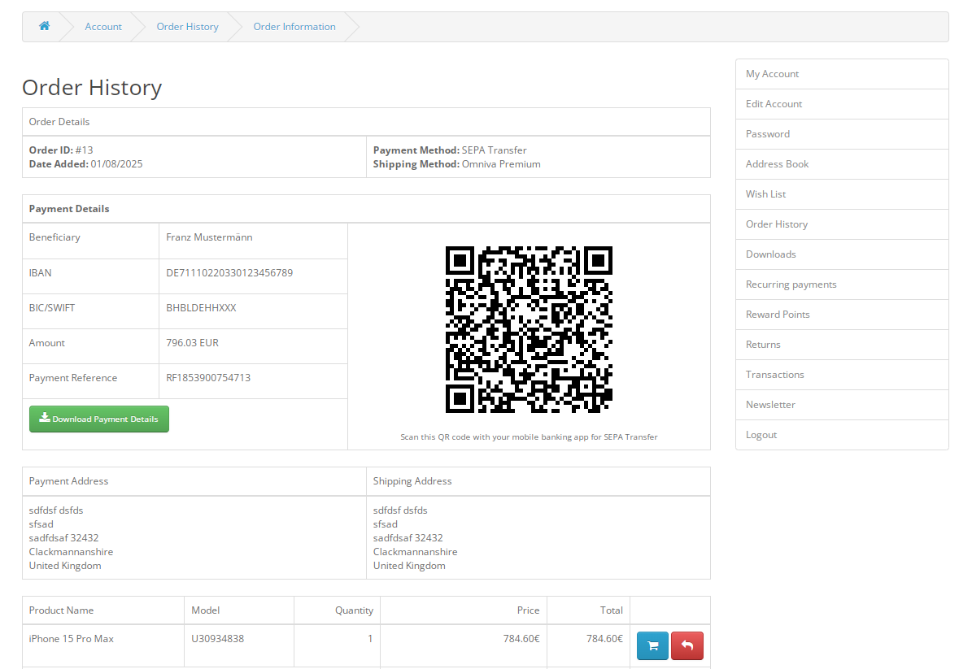This screenshot has width=972, height=669.
Task: Click the Quantity column header
Action: click(354, 610)
